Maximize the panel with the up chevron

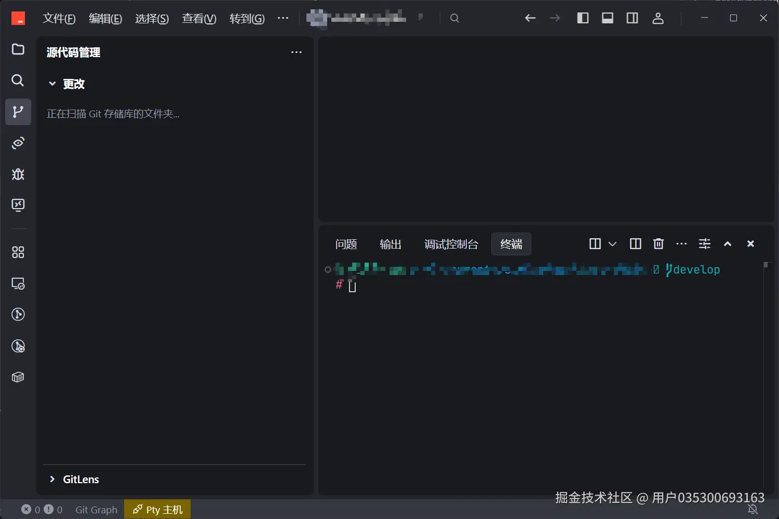click(728, 244)
